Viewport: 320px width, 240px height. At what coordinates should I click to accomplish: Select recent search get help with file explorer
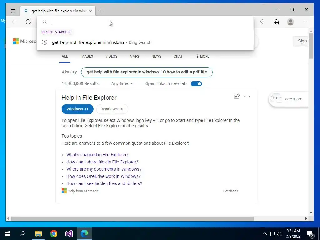click(x=145, y=42)
